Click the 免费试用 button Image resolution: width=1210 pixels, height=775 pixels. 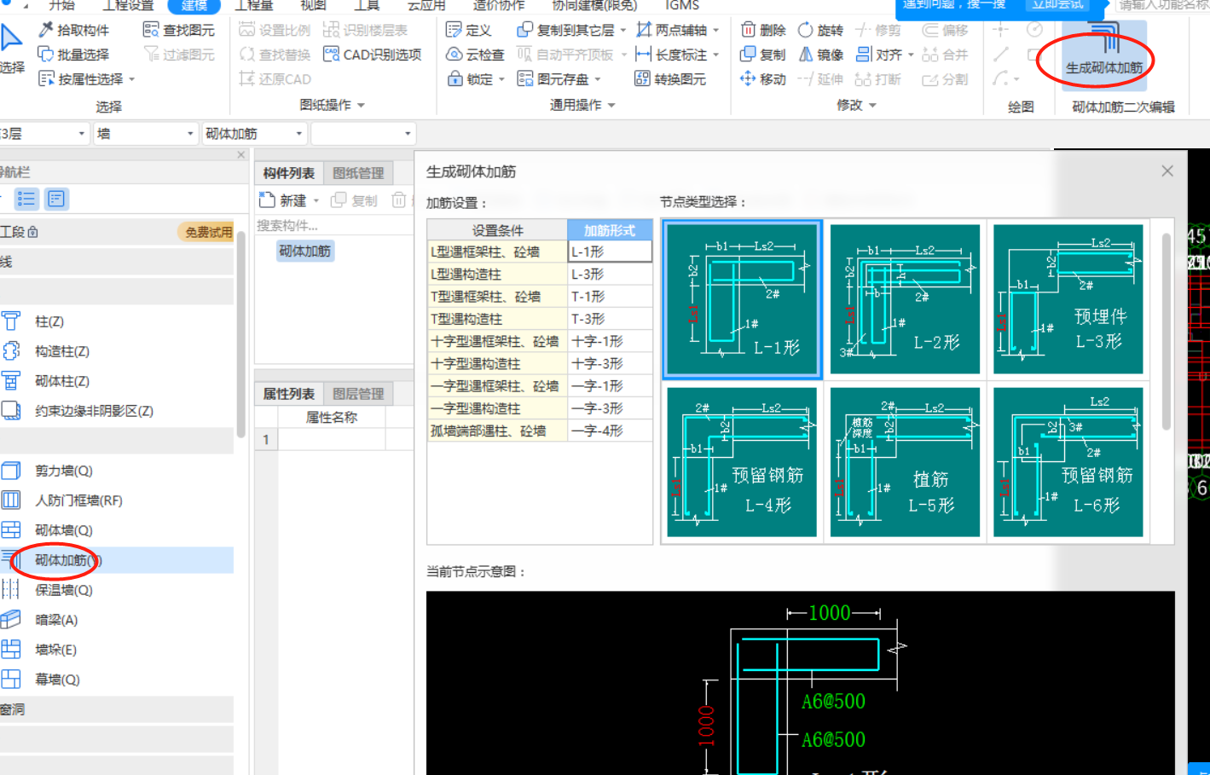tap(207, 232)
